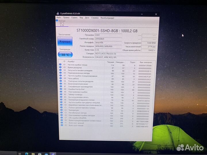Image resolution: width=207 pixels, height=155 pixels.
Task: Click status icon for Высокоуровневая запись
Action: [x=61, y=97]
